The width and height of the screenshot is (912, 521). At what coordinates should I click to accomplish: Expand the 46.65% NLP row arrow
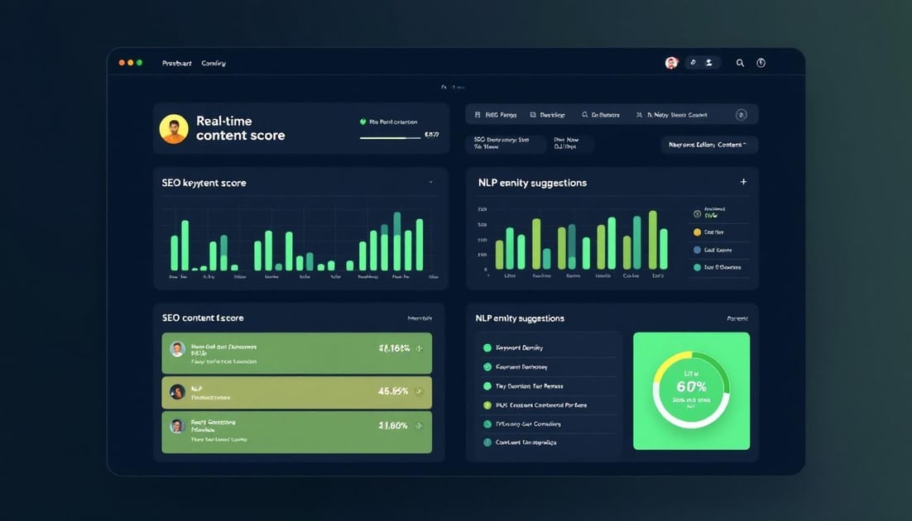pos(419,391)
